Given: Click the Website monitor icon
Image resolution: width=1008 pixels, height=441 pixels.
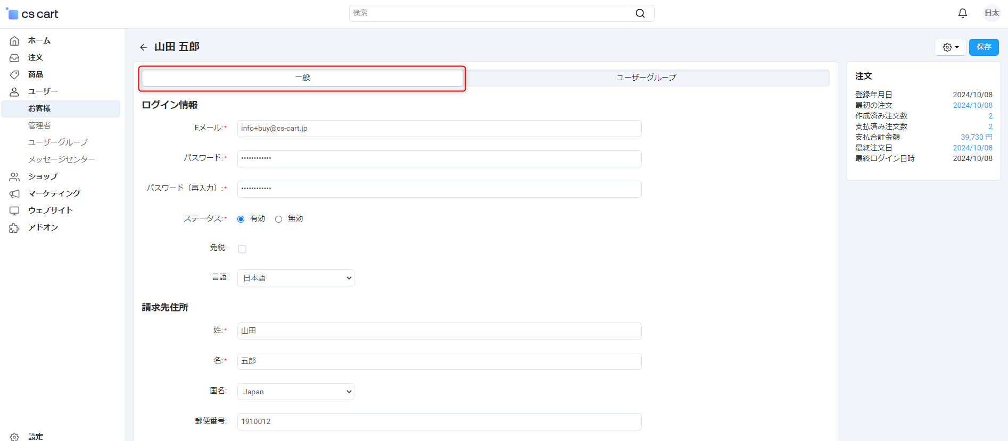Looking at the screenshot, I should tap(14, 211).
